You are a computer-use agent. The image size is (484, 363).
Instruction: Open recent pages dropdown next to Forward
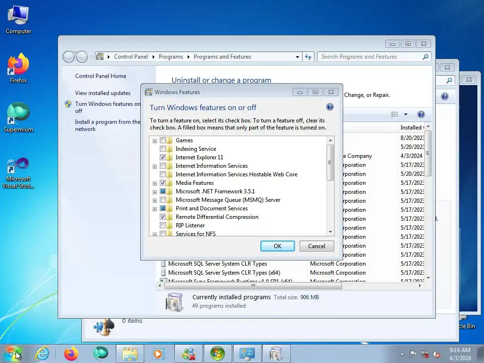[x=91, y=57]
